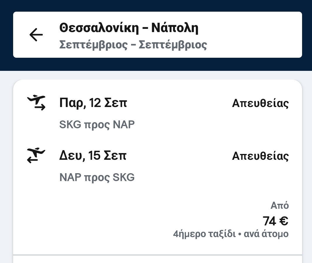
Task: Click the second Σεπτέμβριος return month
Action: coord(173,45)
